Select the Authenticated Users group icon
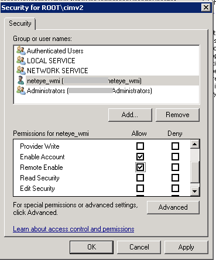Screen dimensions: 216x260 [21, 51]
